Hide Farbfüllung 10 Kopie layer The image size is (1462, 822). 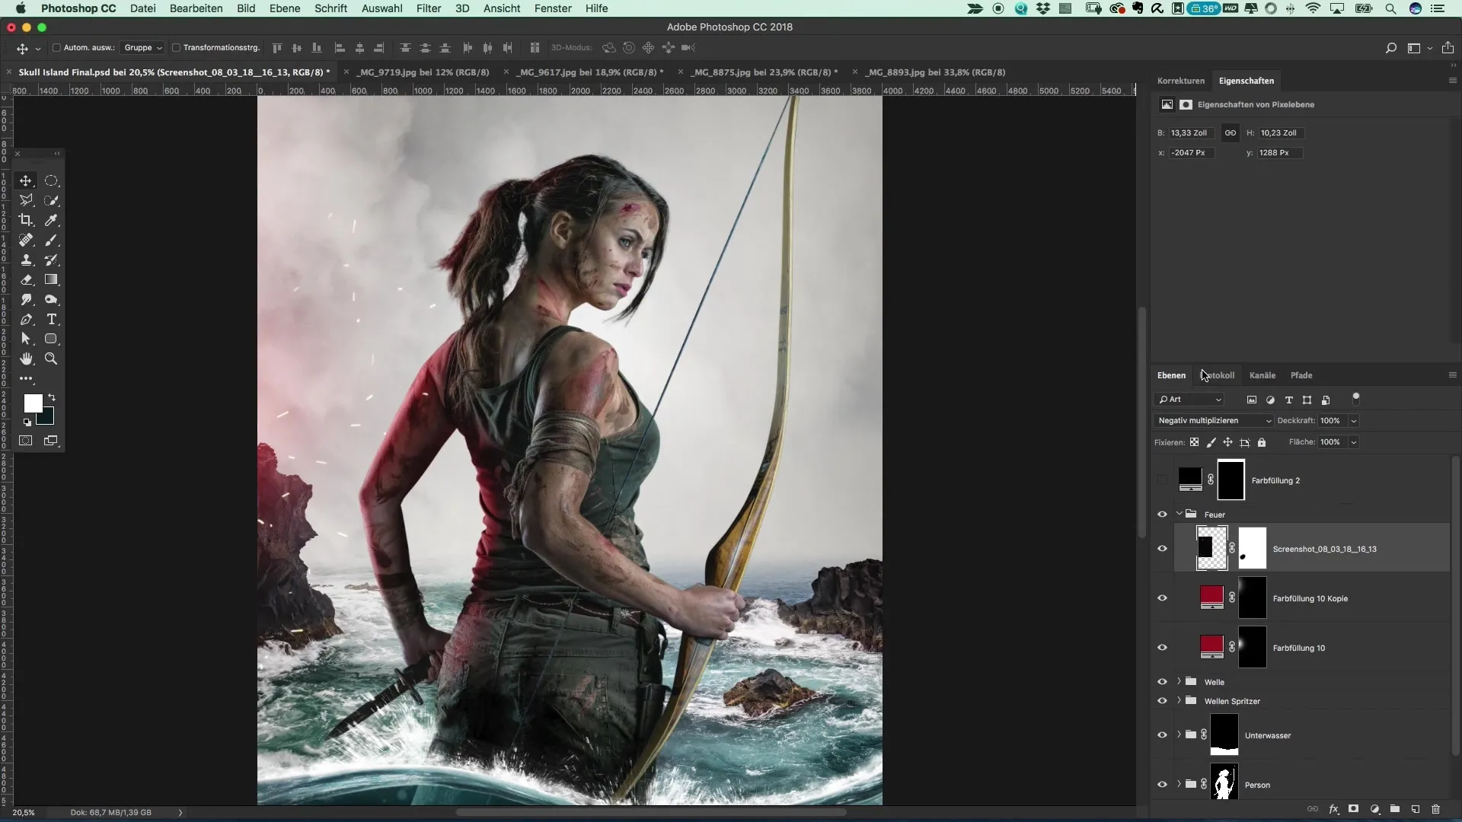pos(1162,598)
